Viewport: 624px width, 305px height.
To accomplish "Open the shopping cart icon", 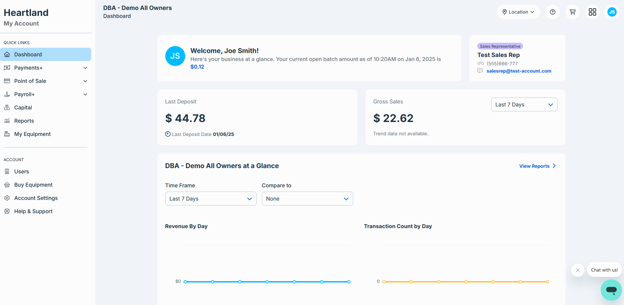I will tap(573, 12).
